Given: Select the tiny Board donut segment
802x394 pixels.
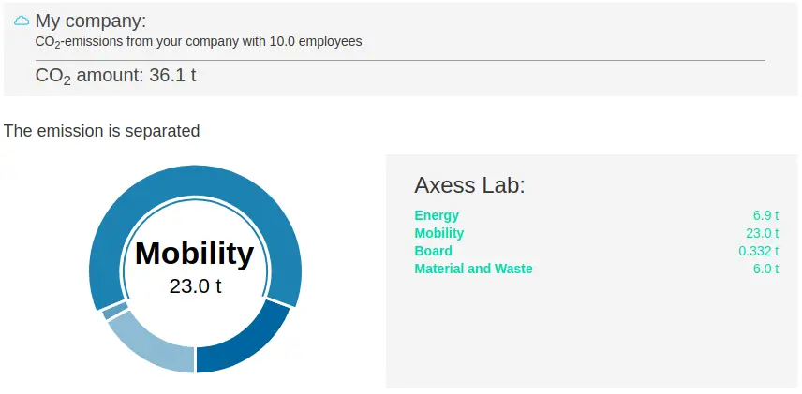Looking at the screenshot, I should (115, 310).
